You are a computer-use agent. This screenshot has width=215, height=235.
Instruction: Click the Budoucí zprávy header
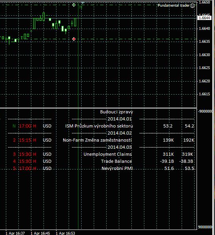point(117,112)
